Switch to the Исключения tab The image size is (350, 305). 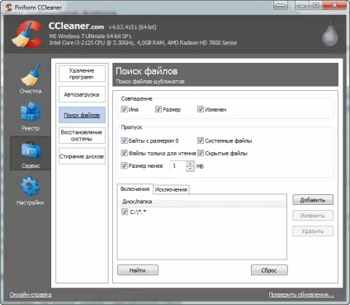[x=171, y=189]
